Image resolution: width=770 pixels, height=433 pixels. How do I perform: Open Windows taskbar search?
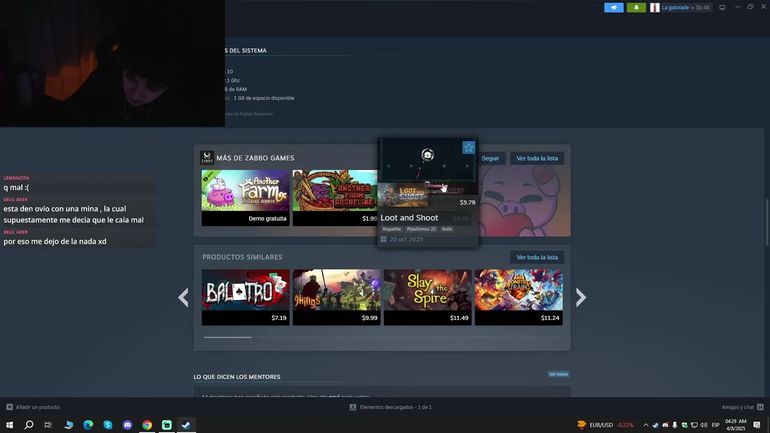(x=29, y=425)
